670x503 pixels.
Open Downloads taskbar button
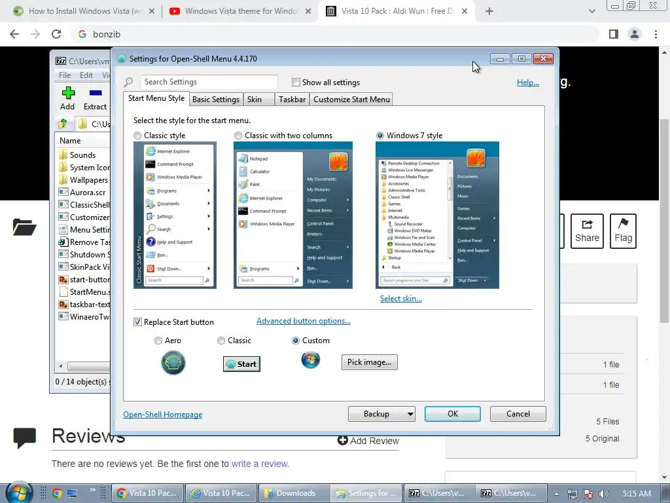(295, 493)
